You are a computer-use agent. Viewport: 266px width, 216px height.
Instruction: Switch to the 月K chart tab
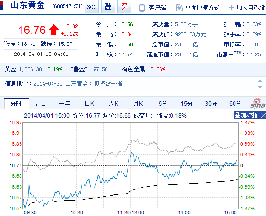[138, 103]
